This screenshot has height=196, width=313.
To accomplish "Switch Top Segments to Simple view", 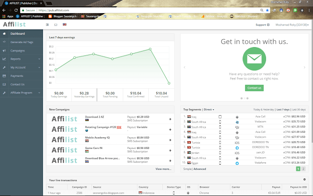I will 188,169.
